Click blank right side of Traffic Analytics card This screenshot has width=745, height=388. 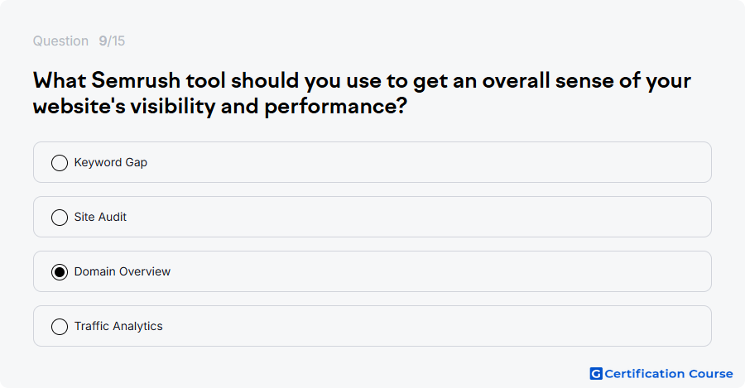click(x=522, y=326)
